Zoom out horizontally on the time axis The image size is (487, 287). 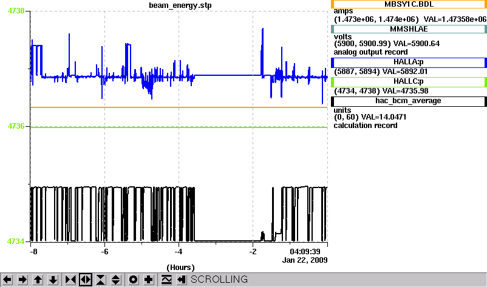tap(86, 280)
